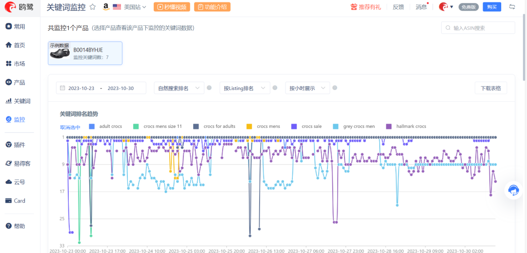Click the 反馈 feedback link
The height and width of the screenshot is (253, 527).
pyautogui.click(x=398, y=7)
